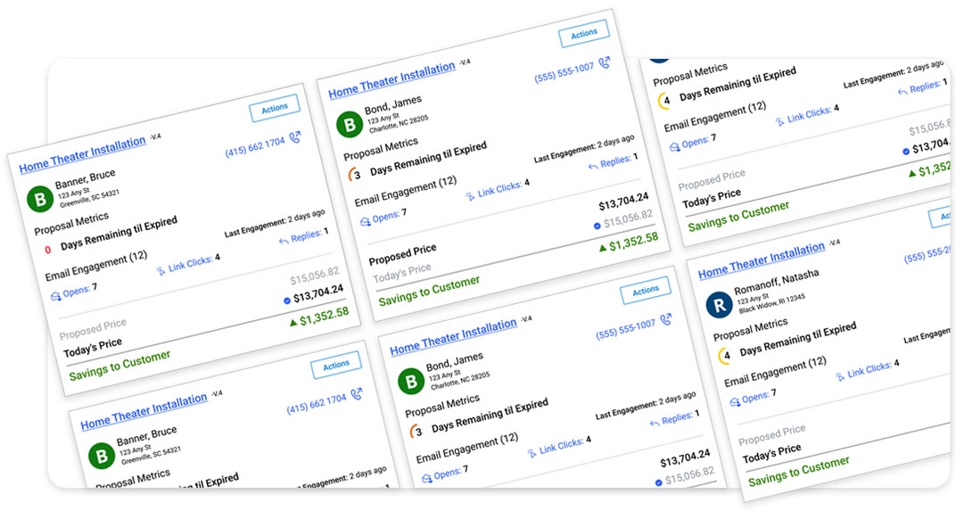Image resolution: width=964 pixels, height=519 pixels.
Task: Open Actions menu on the cut-off Bruce Banner card
Action: [336, 365]
